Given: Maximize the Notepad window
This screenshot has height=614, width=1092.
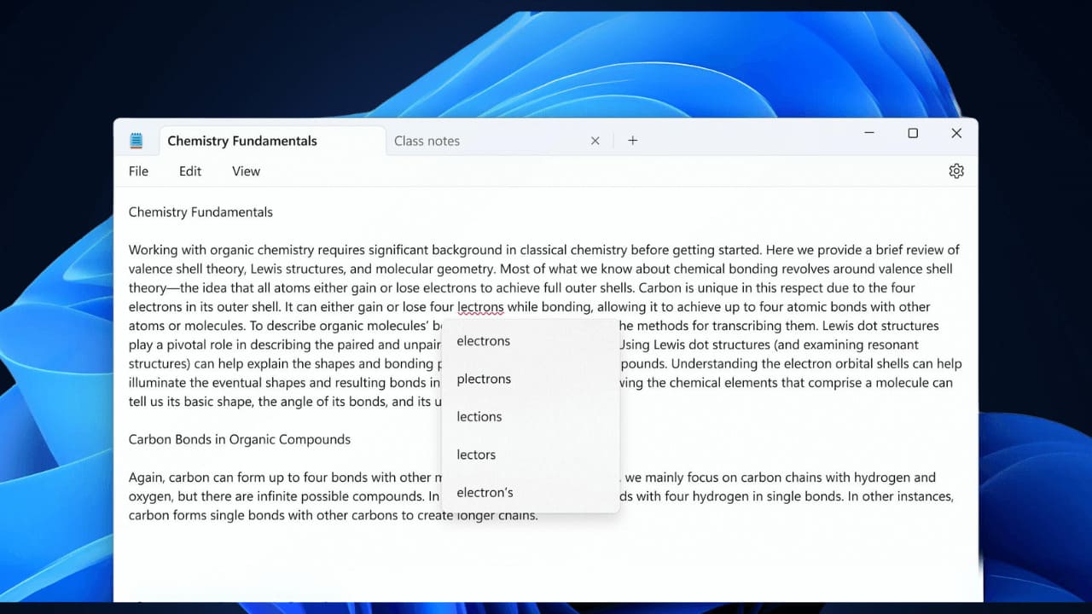Looking at the screenshot, I should pyautogui.click(x=912, y=134).
